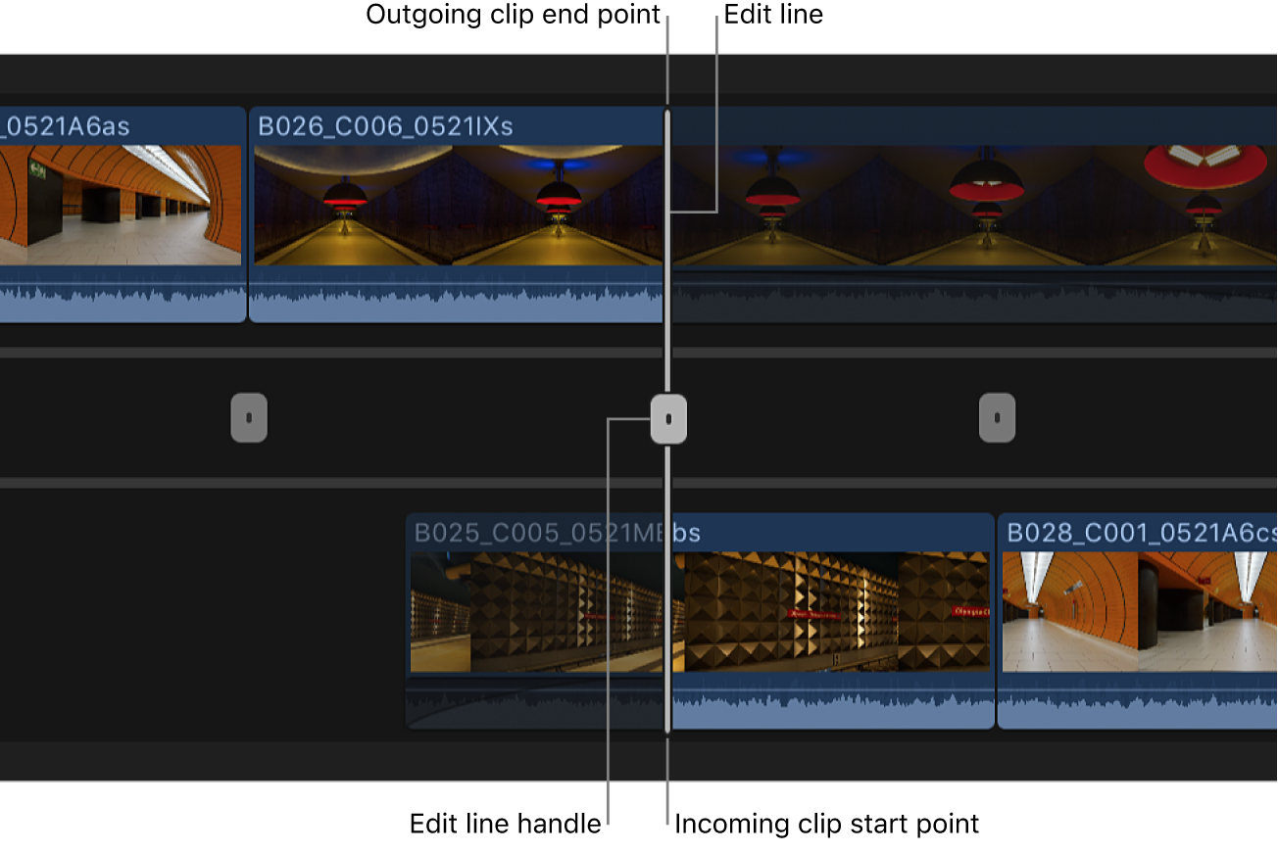Click the 'Edit line handle' label text
This screenshot has width=1278, height=852.
505,824
